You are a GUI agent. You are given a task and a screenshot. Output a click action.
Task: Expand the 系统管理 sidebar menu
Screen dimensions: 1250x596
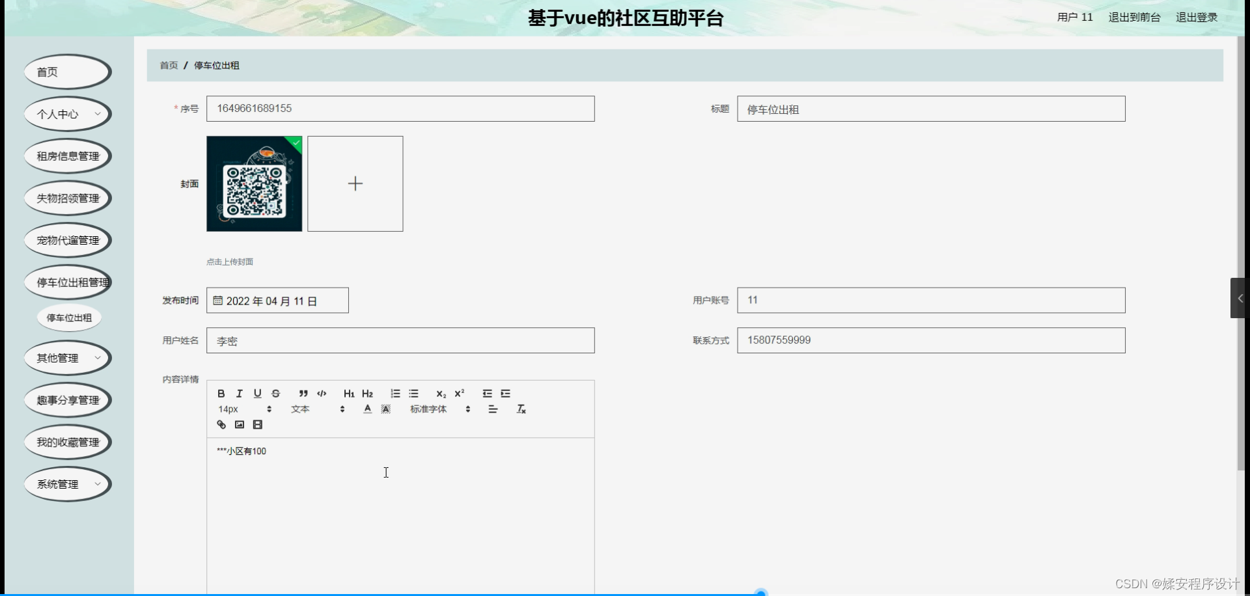[x=67, y=484]
